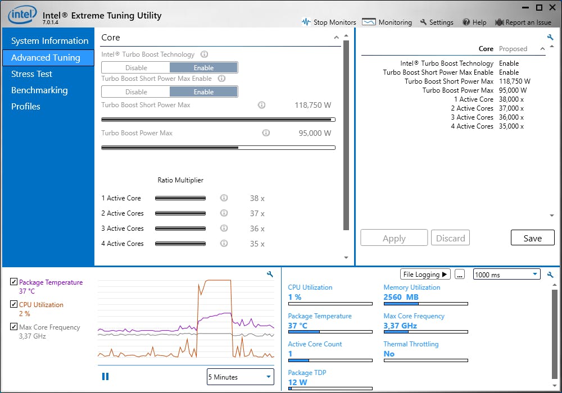Open the 1000 ms polling interval dropdown
The width and height of the screenshot is (562, 393).
(x=507, y=275)
